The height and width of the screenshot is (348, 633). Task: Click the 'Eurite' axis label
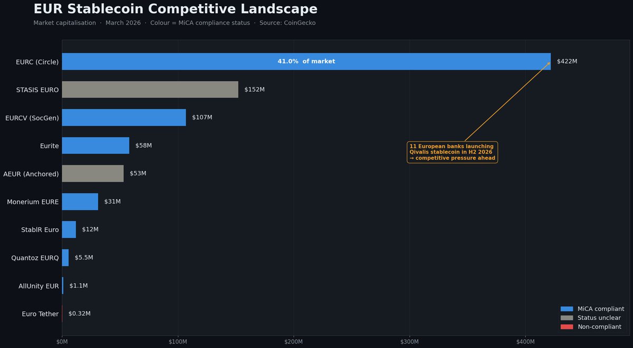(x=50, y=146)
